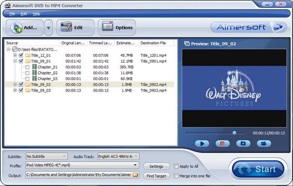This screenshot has height=186, width=293.
Task: Open the Edit menu
Action: (x=24, y=14)
